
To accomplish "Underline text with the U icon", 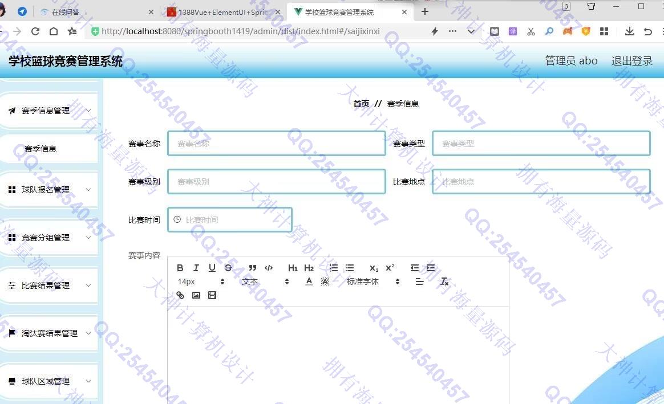I will (212, 268).
